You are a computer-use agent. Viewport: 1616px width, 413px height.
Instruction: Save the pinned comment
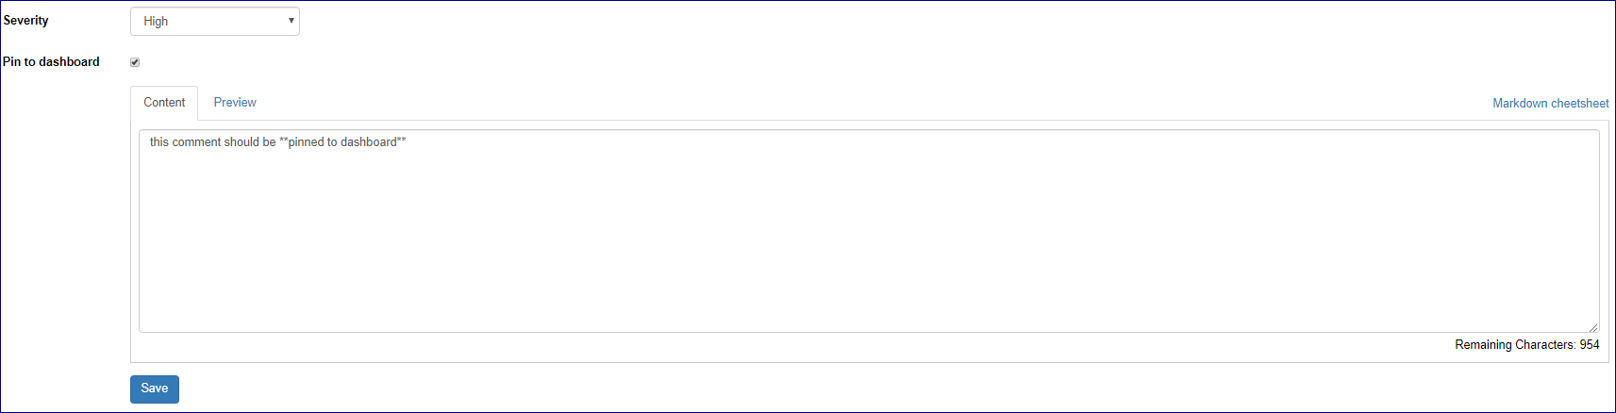pyautogui.click(x=155, y=388)
